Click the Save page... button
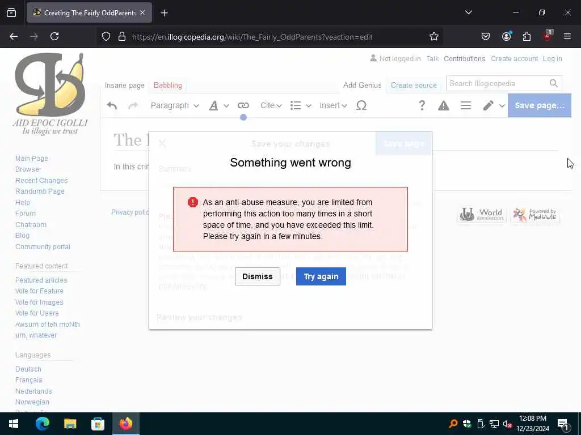Screen dimensions: 581x435 click(540, 105)
